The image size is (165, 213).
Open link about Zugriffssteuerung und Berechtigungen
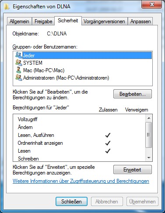pyautogui.click(x=81, y=181)
